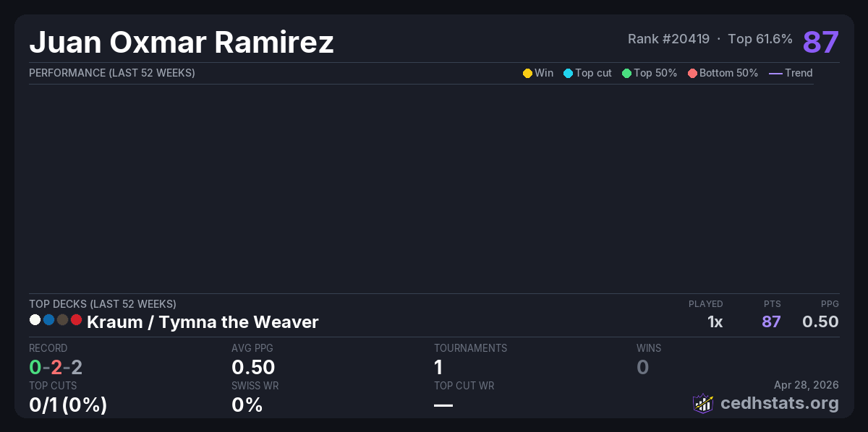
Task: Click the blue mana symbol beside Kraum
Action: coord(48,319)
